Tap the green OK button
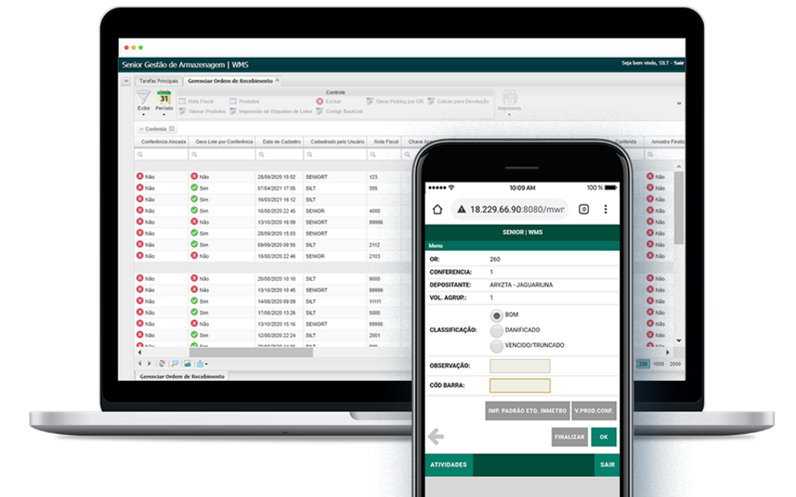Image resolution: width=796 pixels, height=497 pixels. [604, 437]
